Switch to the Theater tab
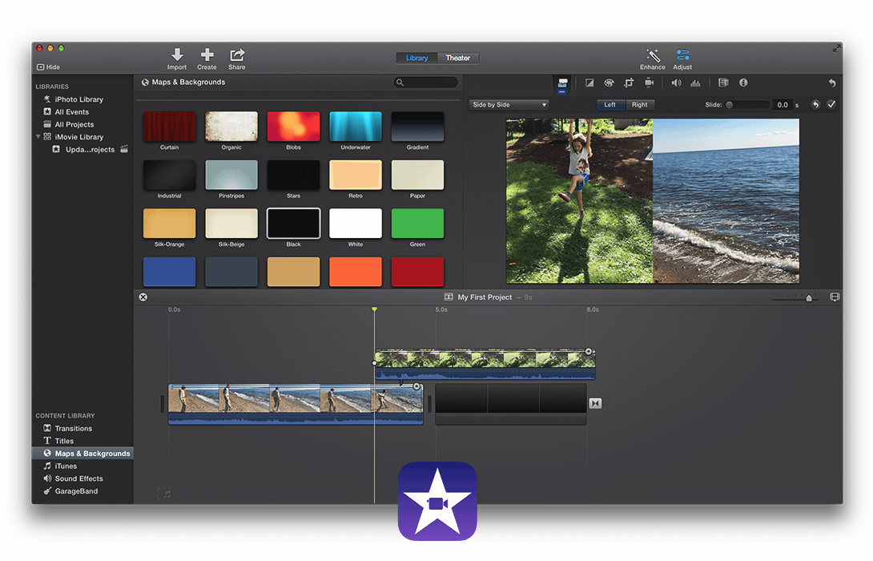Screen dimensions: 873x561 click(457, 58)
